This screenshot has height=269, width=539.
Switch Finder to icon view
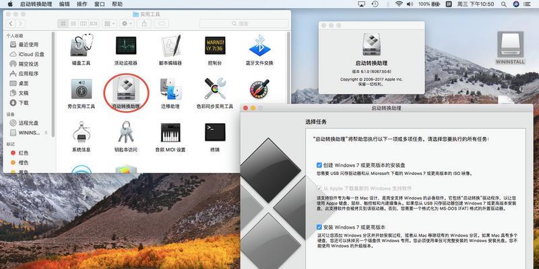coord(63,24)
